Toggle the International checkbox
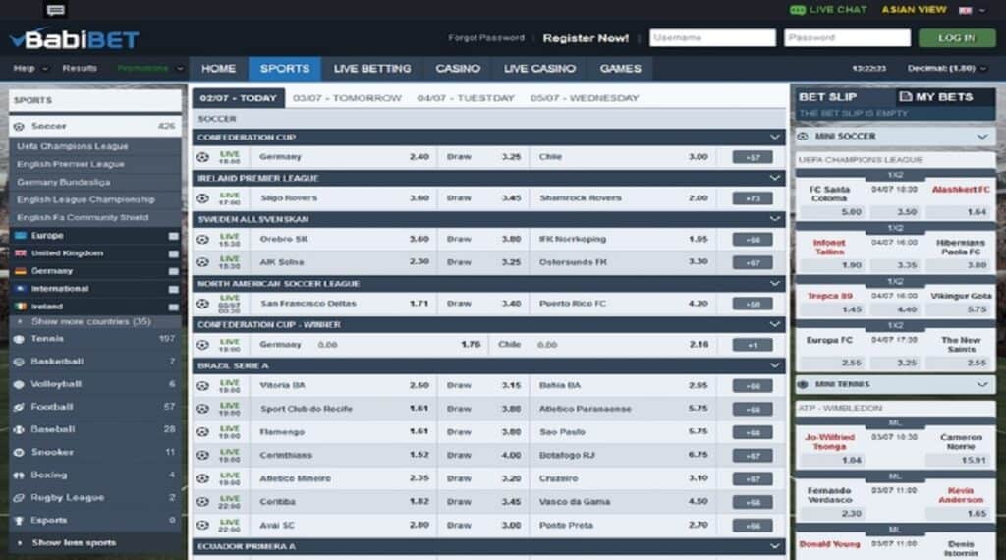The width and height of the screenshot is (1006, 560). [173, 289]
